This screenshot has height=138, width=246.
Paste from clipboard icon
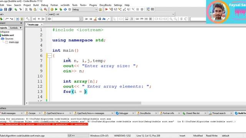pyautogui.click(x=35, y=9)
